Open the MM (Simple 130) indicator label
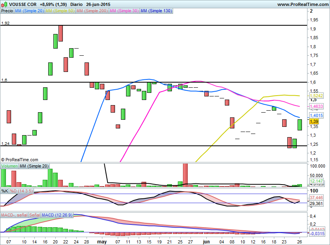 click(156, 11)
